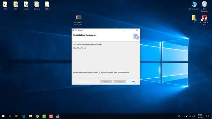Open the taskbar search magnifier

coord(10,116)
